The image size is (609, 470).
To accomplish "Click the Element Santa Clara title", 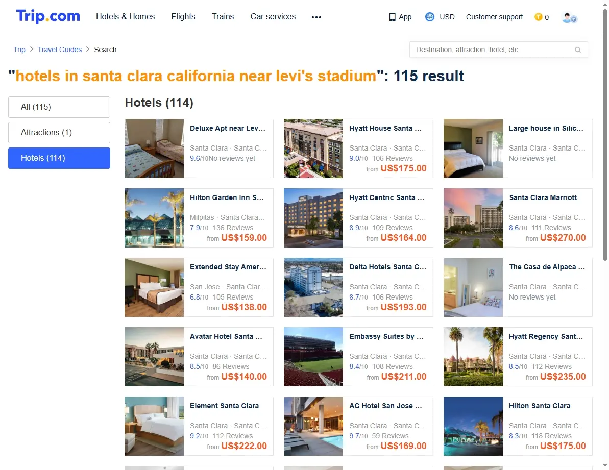I will click(225, 406).
